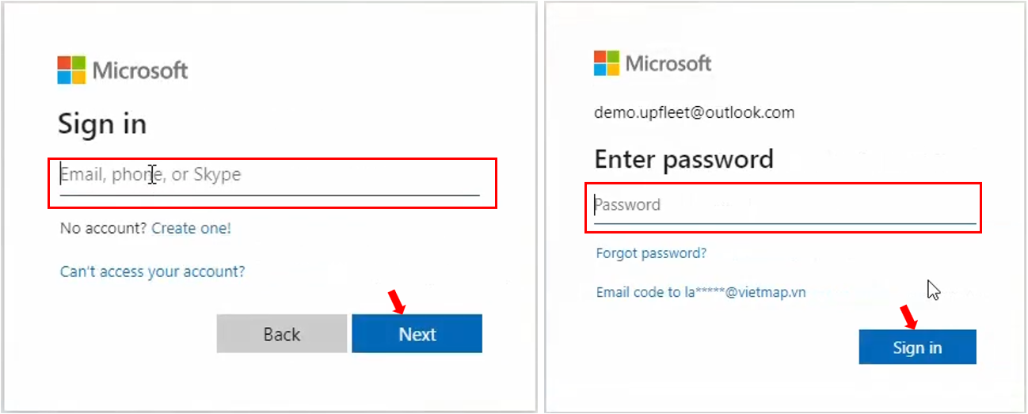Viewport: 1028px width, 414px height.
Task: Click the Microsoft wordmark above the outlook email address
Action: pyautogui.click(x=668, y=63)
